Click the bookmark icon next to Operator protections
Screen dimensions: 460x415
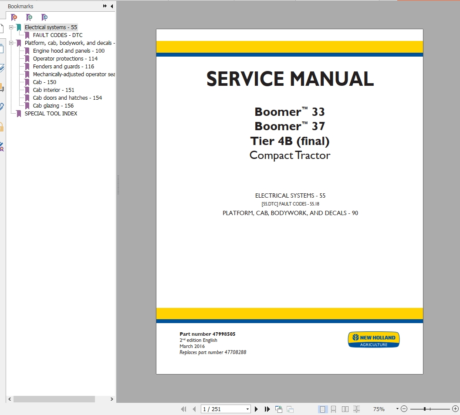(x=27, y=59)
